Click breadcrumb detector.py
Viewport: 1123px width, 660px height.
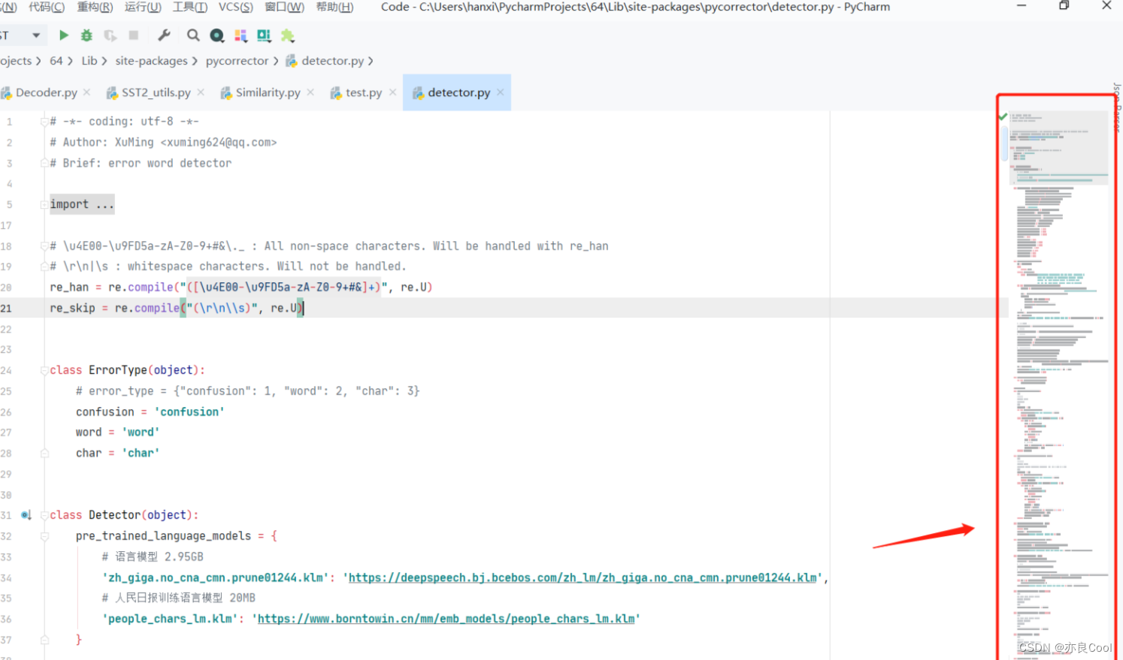333,61
